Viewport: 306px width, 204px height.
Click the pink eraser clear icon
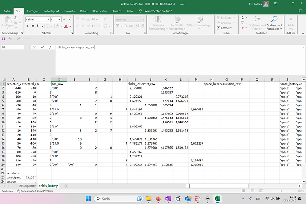[243, 28]
